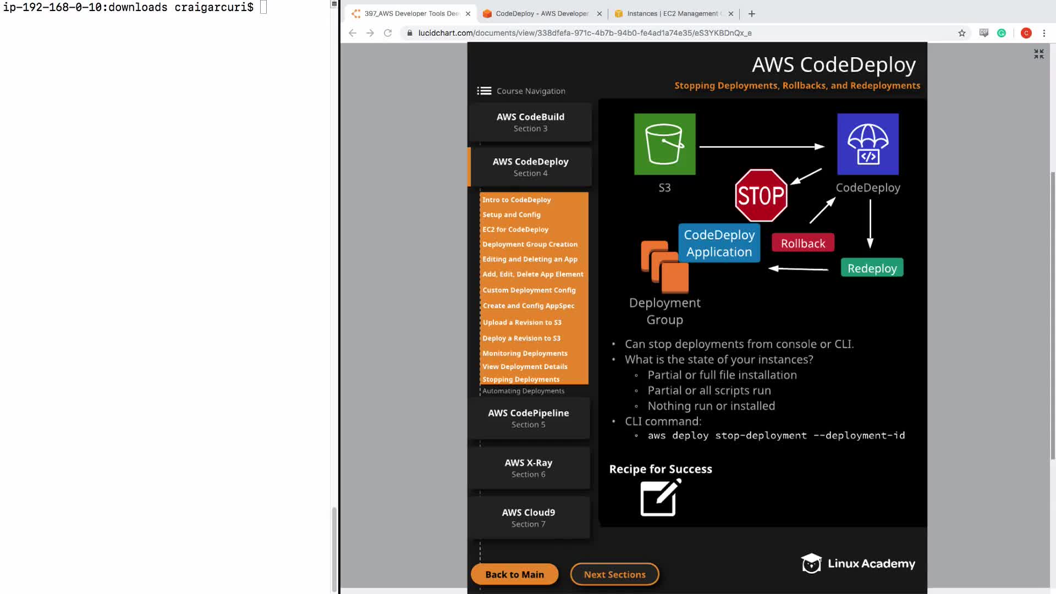Click the S3 bucket icon

click(664, 144)
